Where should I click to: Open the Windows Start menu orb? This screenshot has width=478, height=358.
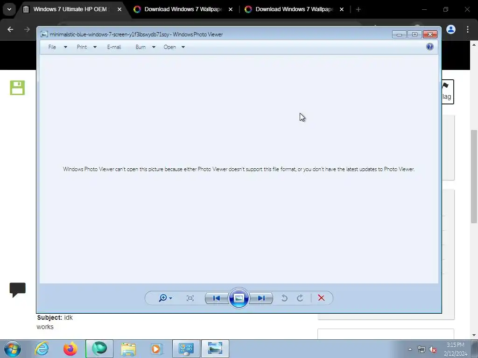(x=13, y=349)
